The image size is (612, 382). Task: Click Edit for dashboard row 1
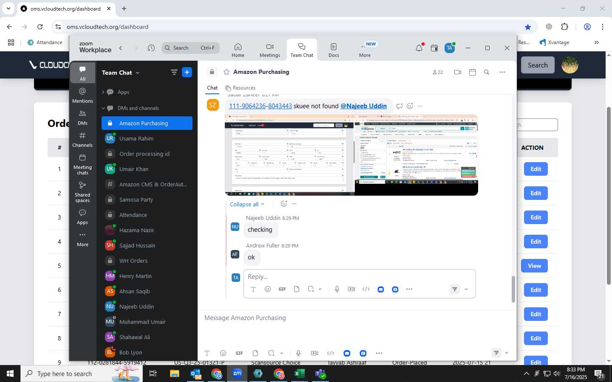point(535,169)
